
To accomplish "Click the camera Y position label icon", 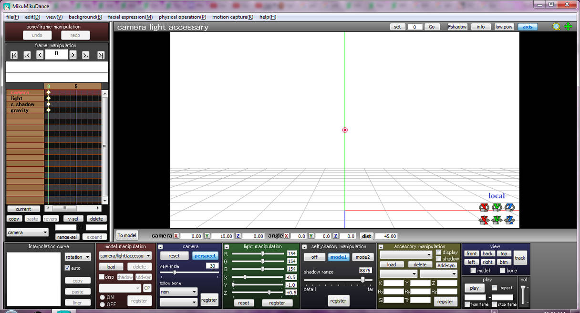I will coord(207,236).
